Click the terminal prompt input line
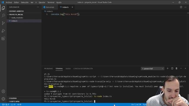The image size is (189, 106). (70, 101)
